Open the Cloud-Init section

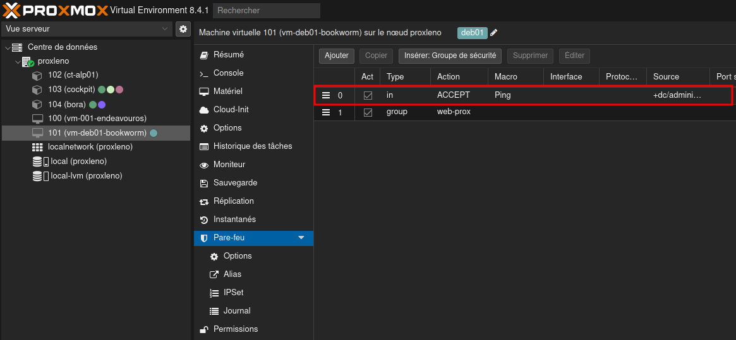(231, 110)
